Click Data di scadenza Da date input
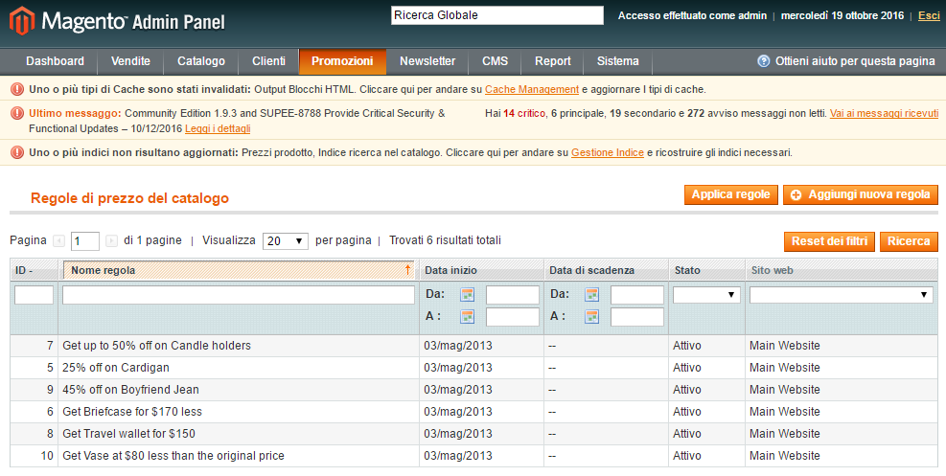Viewport: 946px width, 476px height. click(637, 295)
